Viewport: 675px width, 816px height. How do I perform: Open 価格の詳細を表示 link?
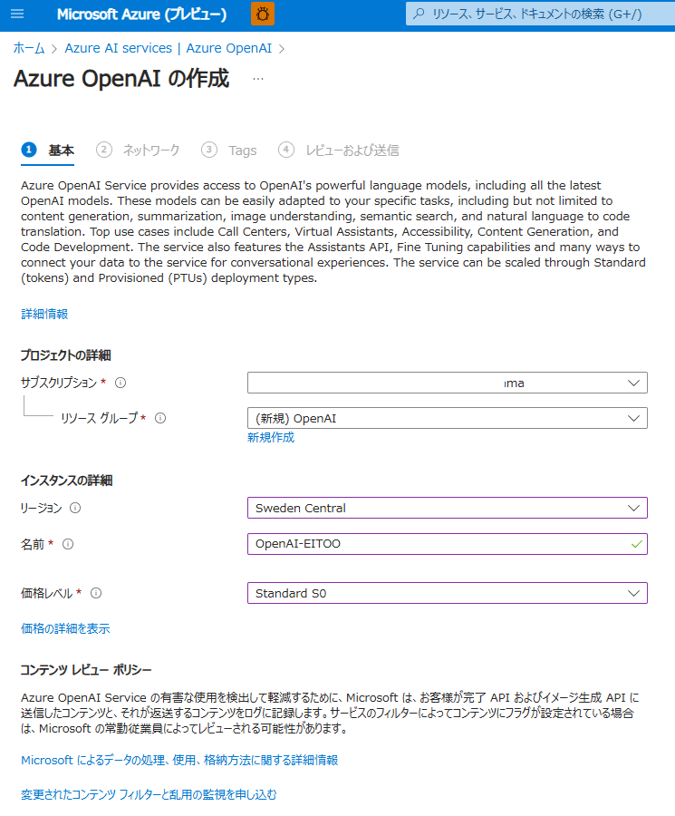[x=65, y=628]
